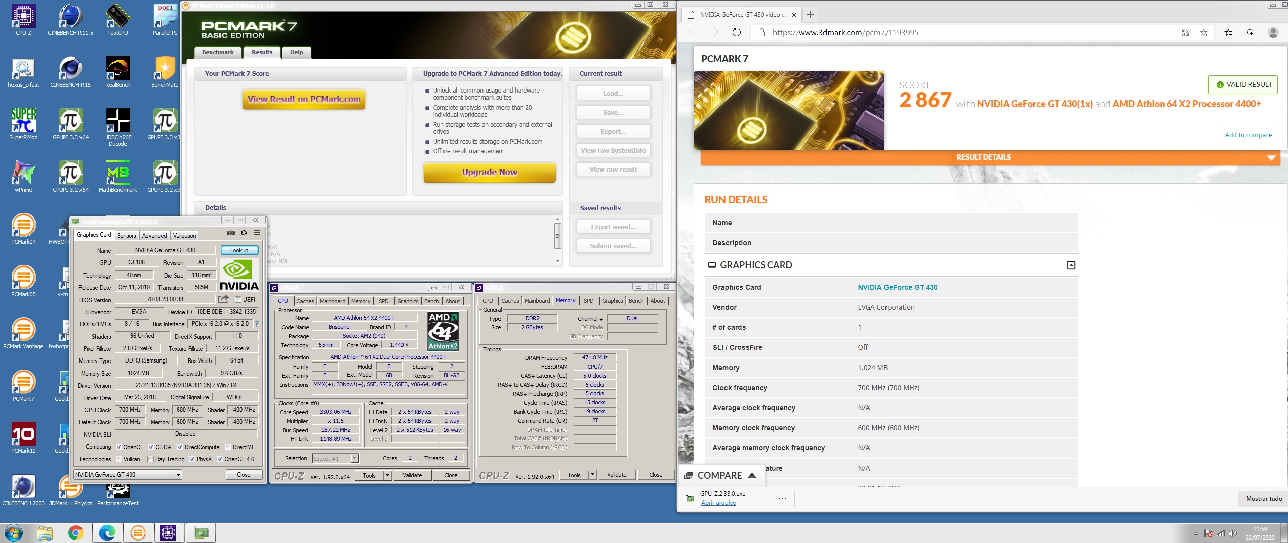Toggle the OpenCL checkbox in GPU-Z
Viewport: 1288px width, 543px height.
coord(119,447)
